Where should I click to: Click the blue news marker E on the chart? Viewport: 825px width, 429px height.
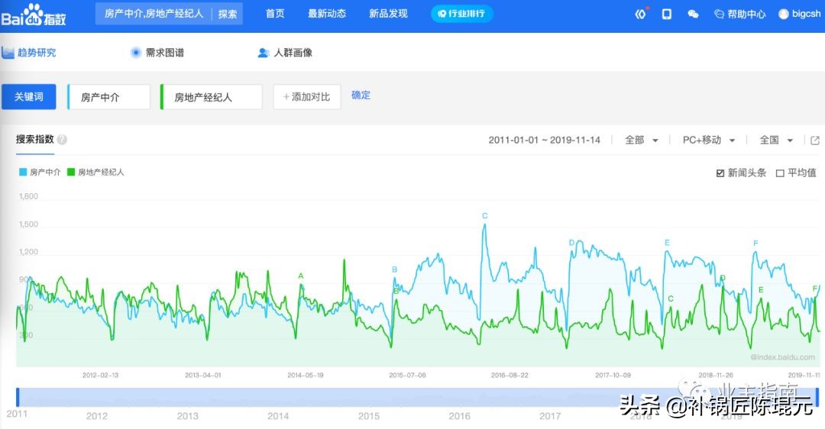667,243
